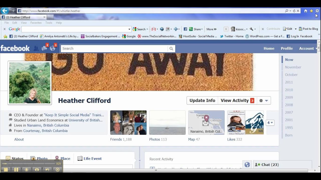Open the About link
The width and height of the screenshot is (321, 180).
tap(19, 139)
